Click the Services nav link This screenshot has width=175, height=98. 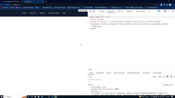(42, 13)
